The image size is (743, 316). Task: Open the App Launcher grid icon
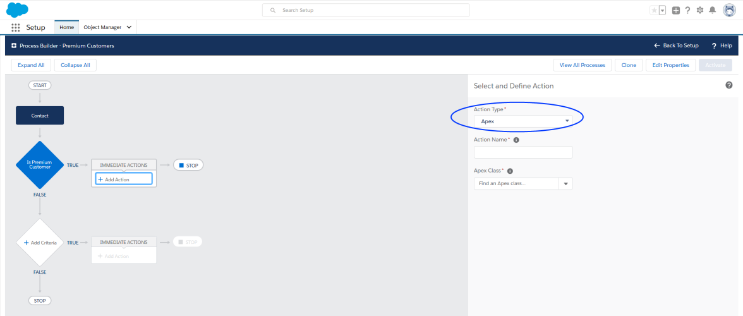pyautogui.click(x=16, y=27)
